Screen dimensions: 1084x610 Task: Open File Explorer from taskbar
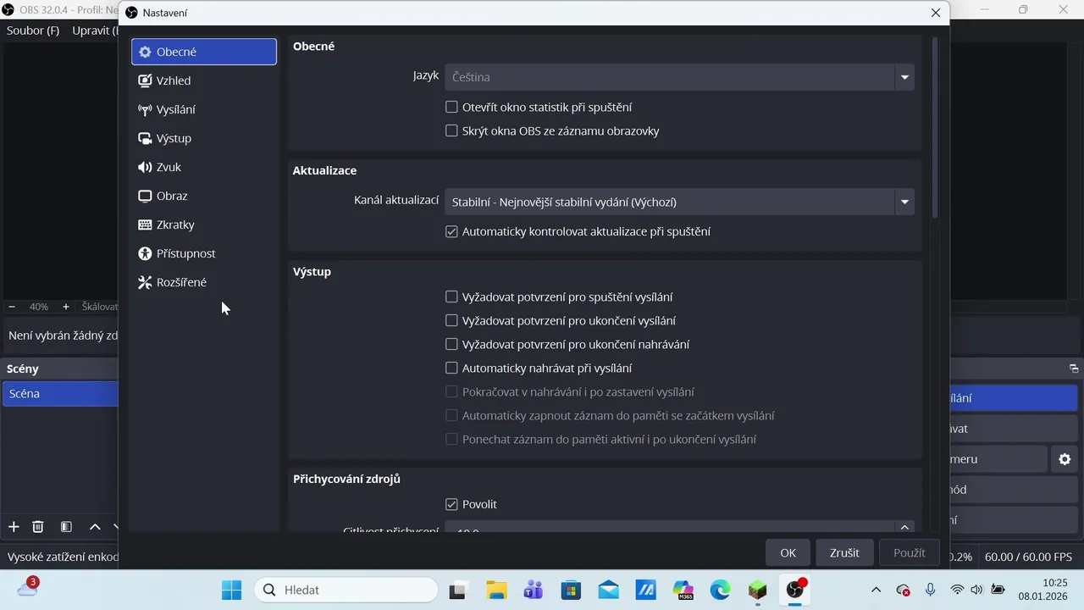point(496,590)
